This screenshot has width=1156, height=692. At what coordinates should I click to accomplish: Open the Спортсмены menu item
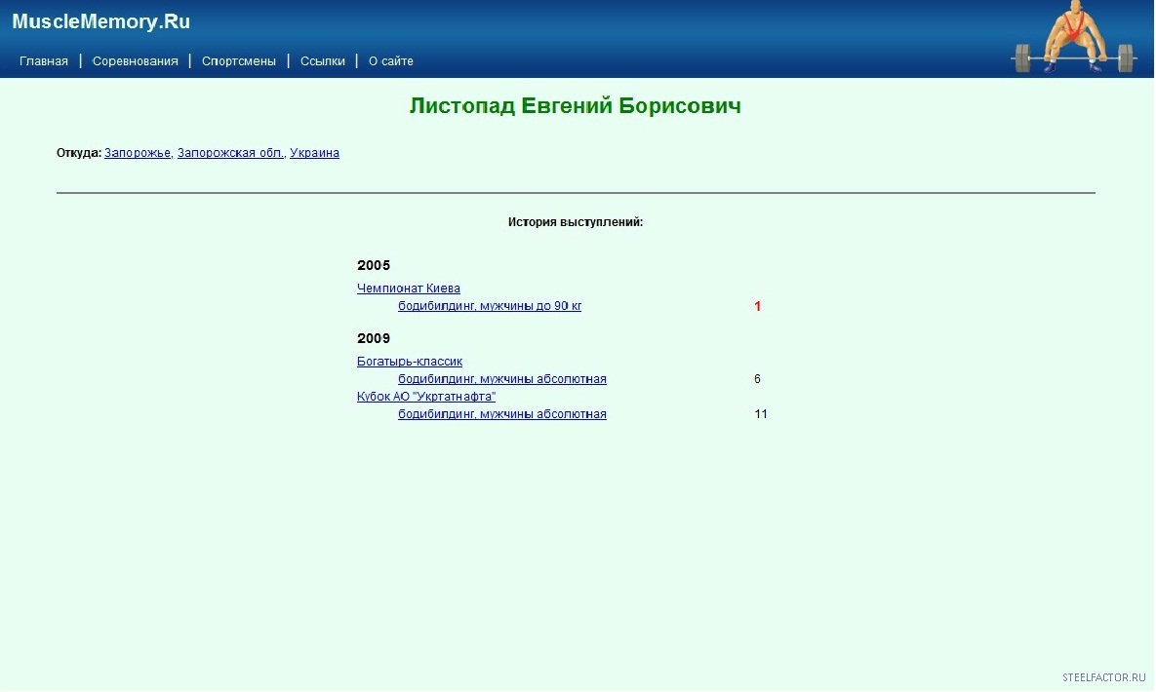click(x=239, y=61)
